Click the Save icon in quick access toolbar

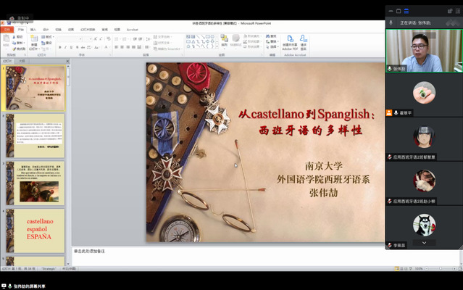(x=9, y=22)
